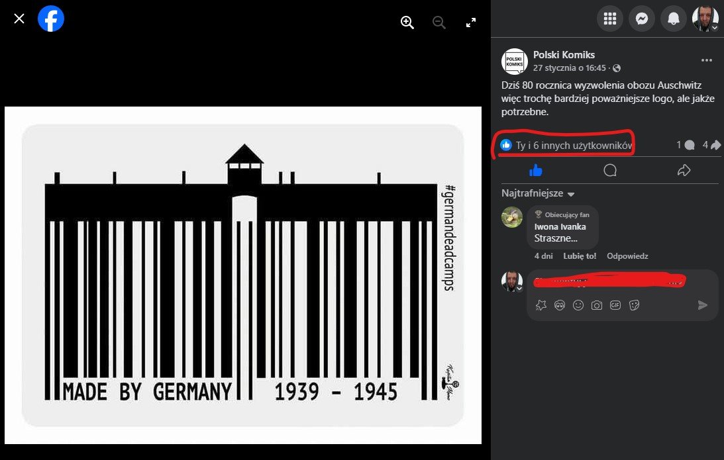Zoom in on the photo
This screenshot has height=460, width=724.
(x=407, y=22)
